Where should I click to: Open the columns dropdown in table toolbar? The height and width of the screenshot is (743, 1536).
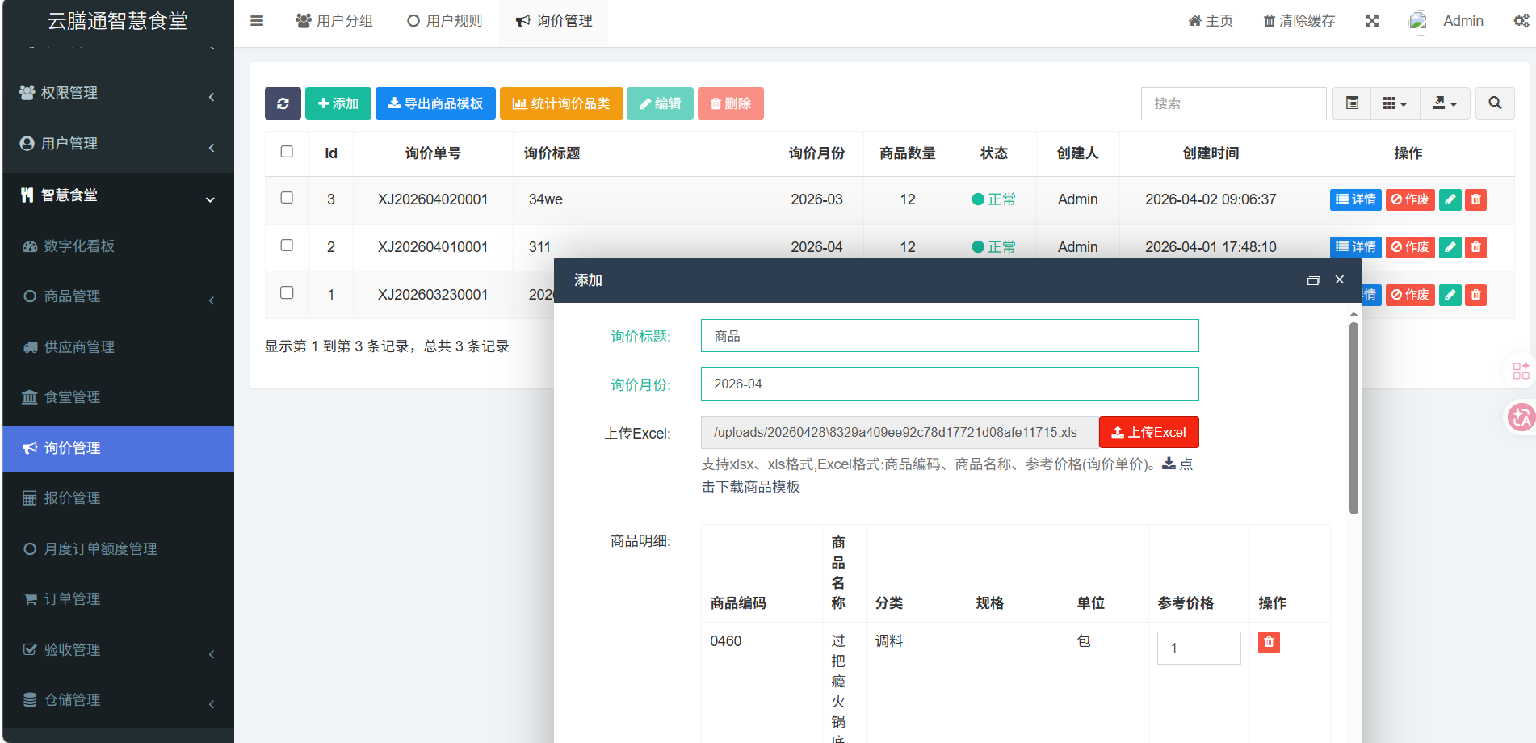click(1395, 103)
